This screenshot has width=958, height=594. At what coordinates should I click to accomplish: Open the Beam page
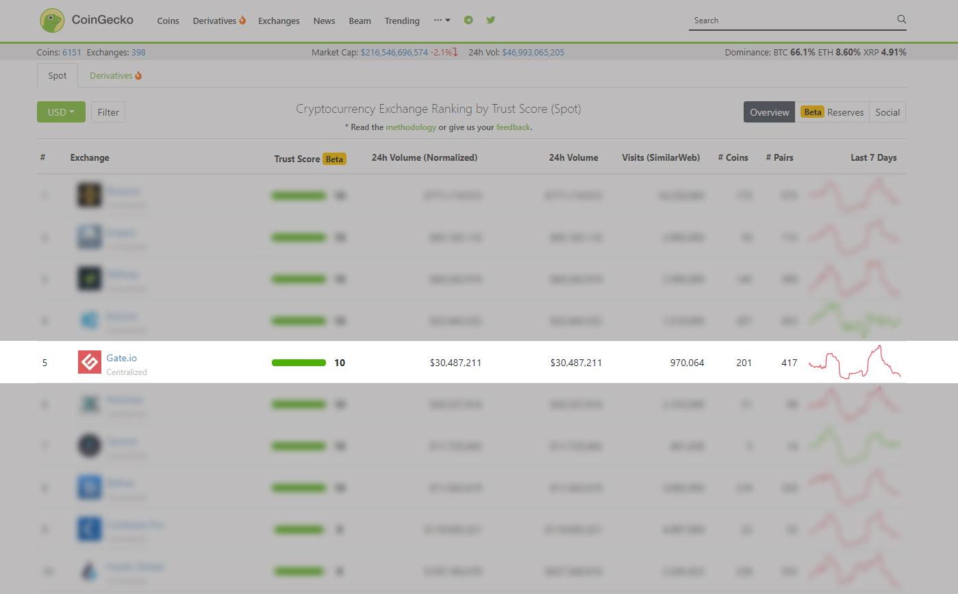point(360,21)
